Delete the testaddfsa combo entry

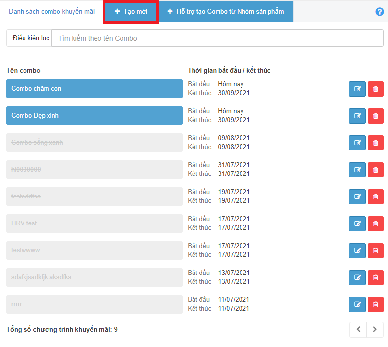coord(376,197)
